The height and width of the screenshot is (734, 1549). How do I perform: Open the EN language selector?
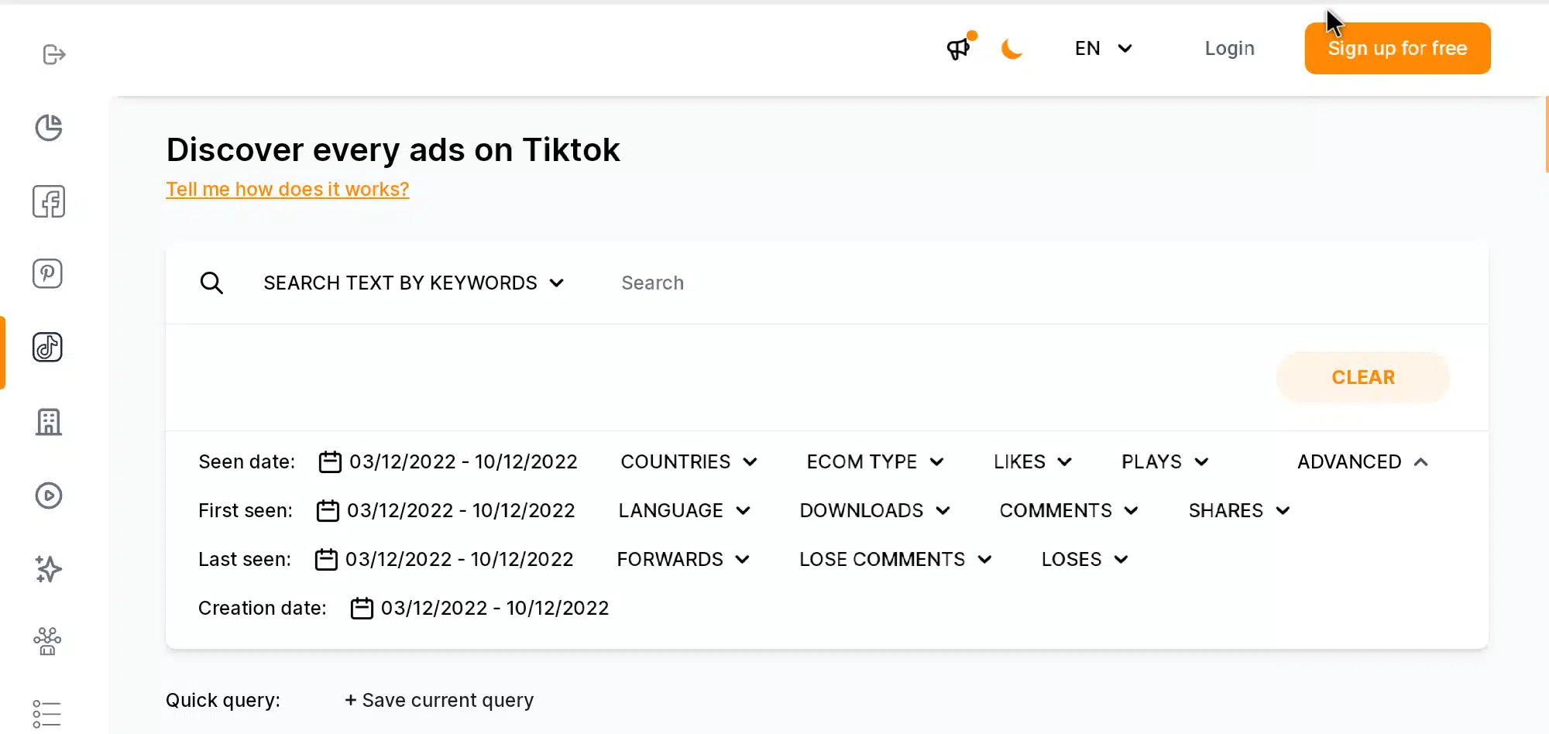tap(1102, 48)
